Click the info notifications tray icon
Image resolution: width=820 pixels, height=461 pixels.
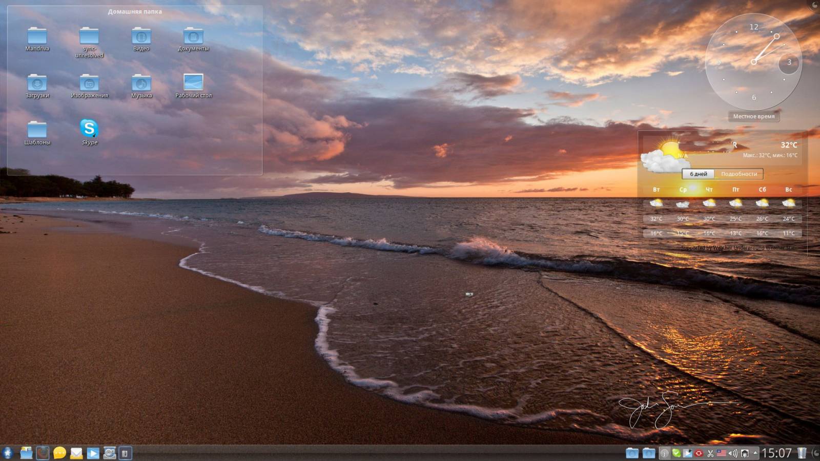(x=664, y=453)
